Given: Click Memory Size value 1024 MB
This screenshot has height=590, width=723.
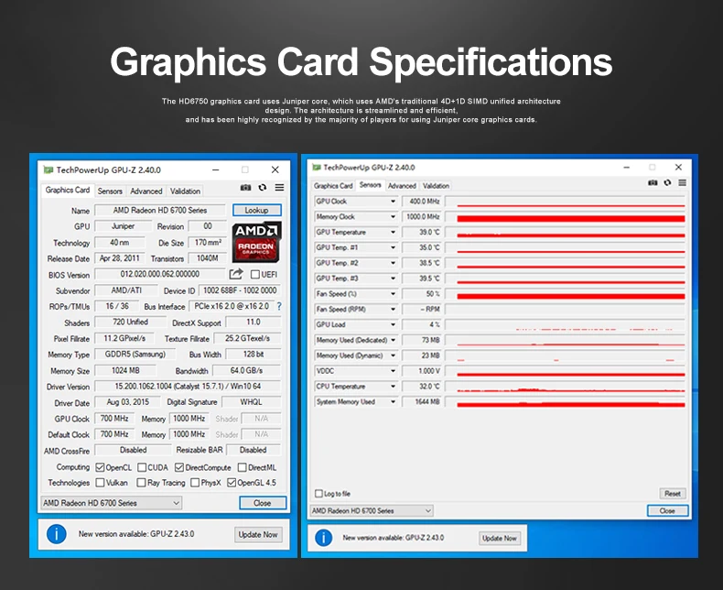Looking at the screenshot, I should 125,371.
